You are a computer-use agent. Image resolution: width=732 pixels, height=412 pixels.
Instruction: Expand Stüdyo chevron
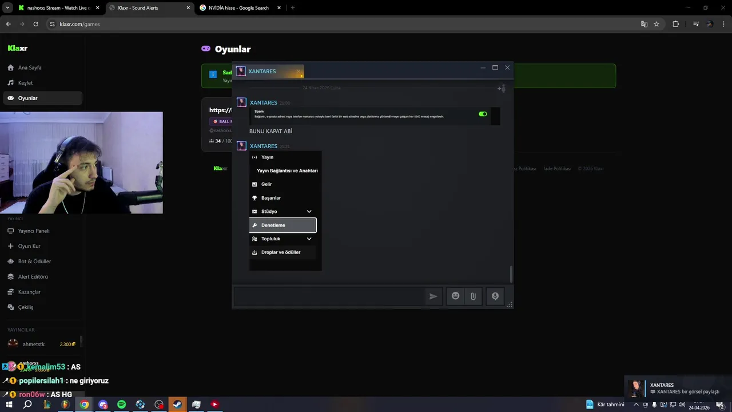coord(309,212)
